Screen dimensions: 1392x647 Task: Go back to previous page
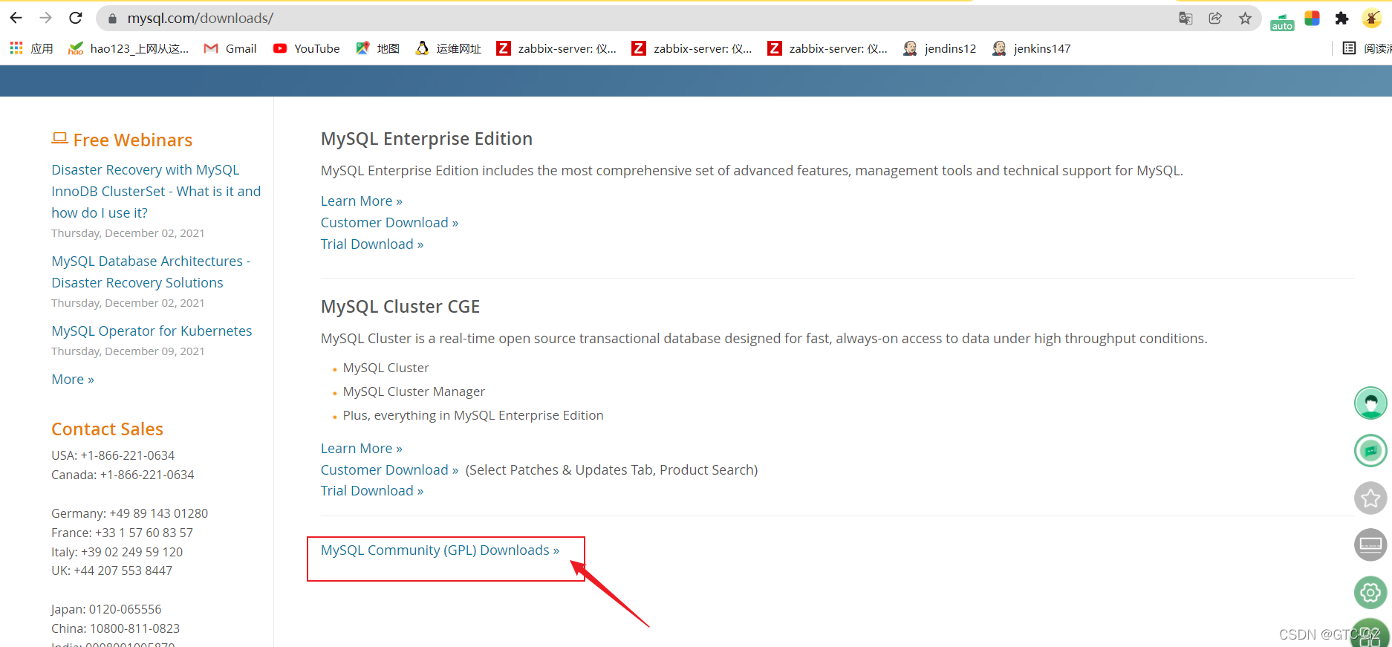16,18
